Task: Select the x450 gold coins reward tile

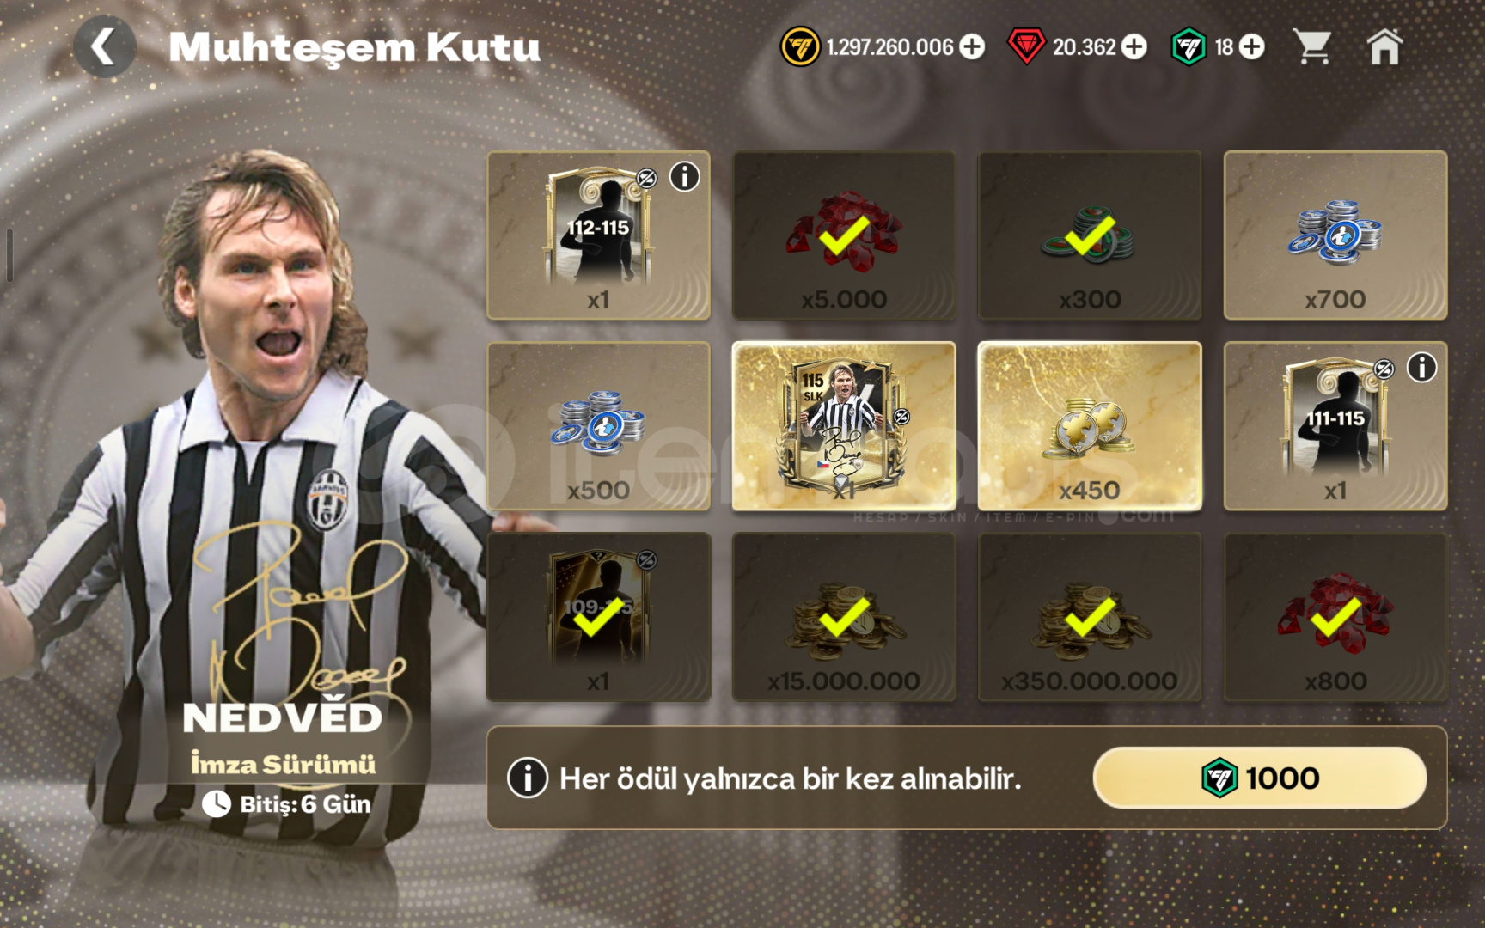Action: [1090, 426]
